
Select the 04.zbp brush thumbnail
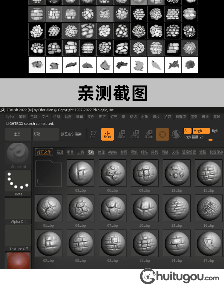(x=81, y=208)
